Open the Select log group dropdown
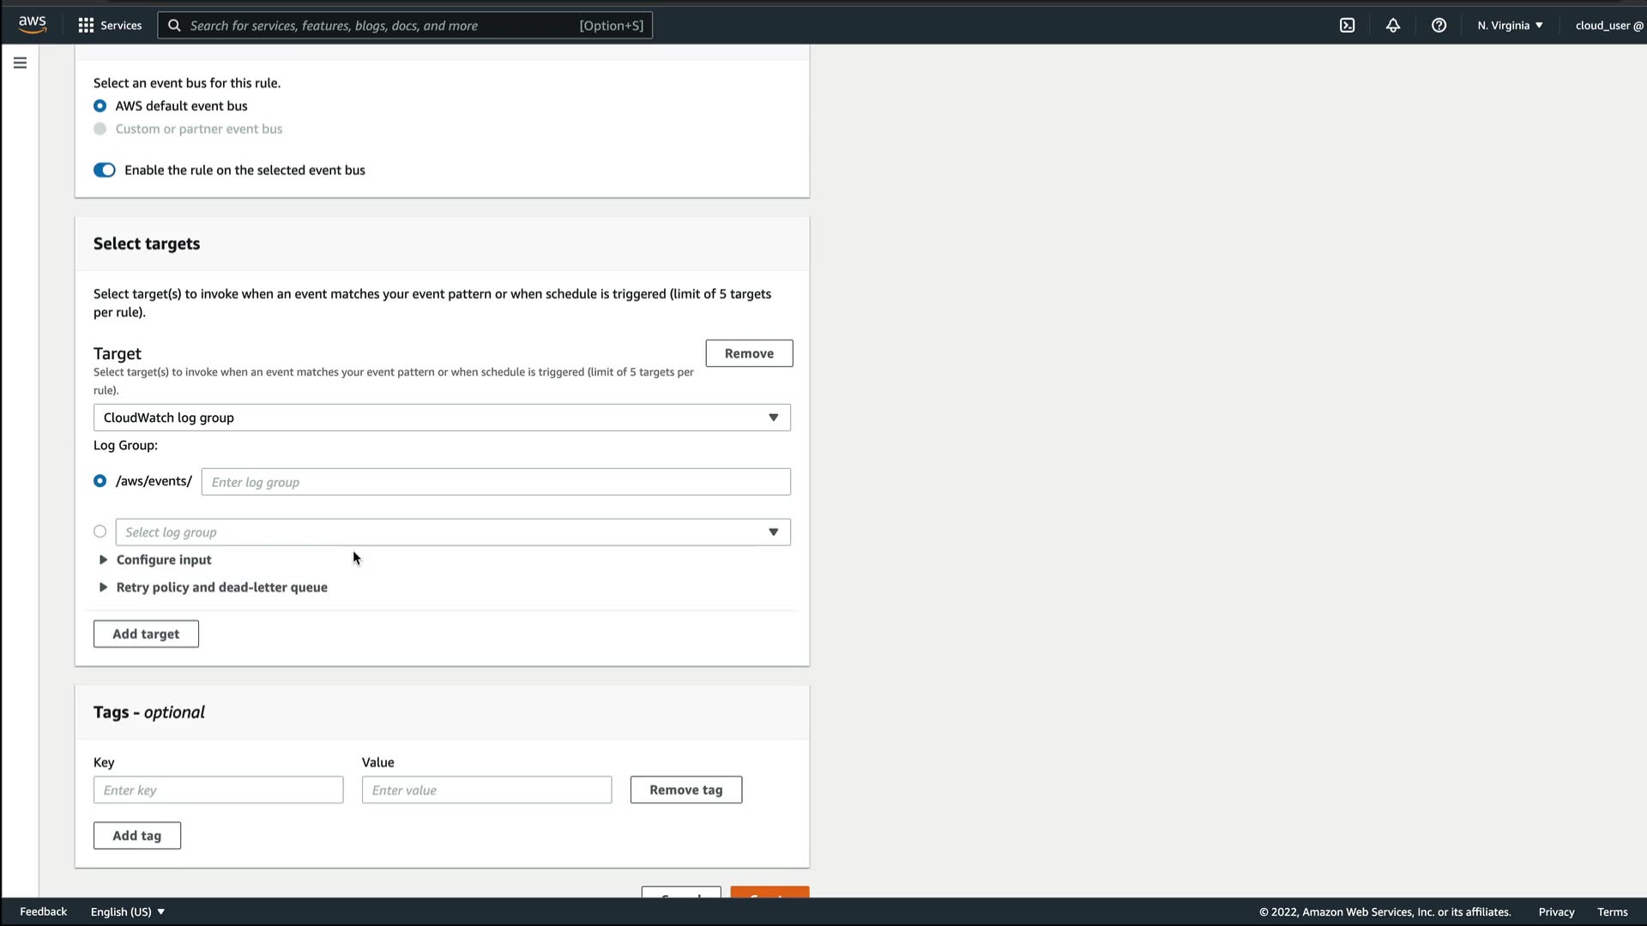Viewport: 1647px width, 926px height. click(453, 532)
